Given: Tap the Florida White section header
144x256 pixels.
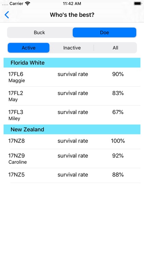Looking at the screenshot, I should tap(72, 63).
